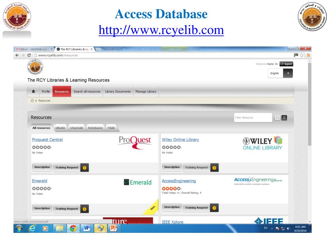This screenshot has width=328, height=246.
Task: Select the Resources menu item
Action: [x=62, y=91]
